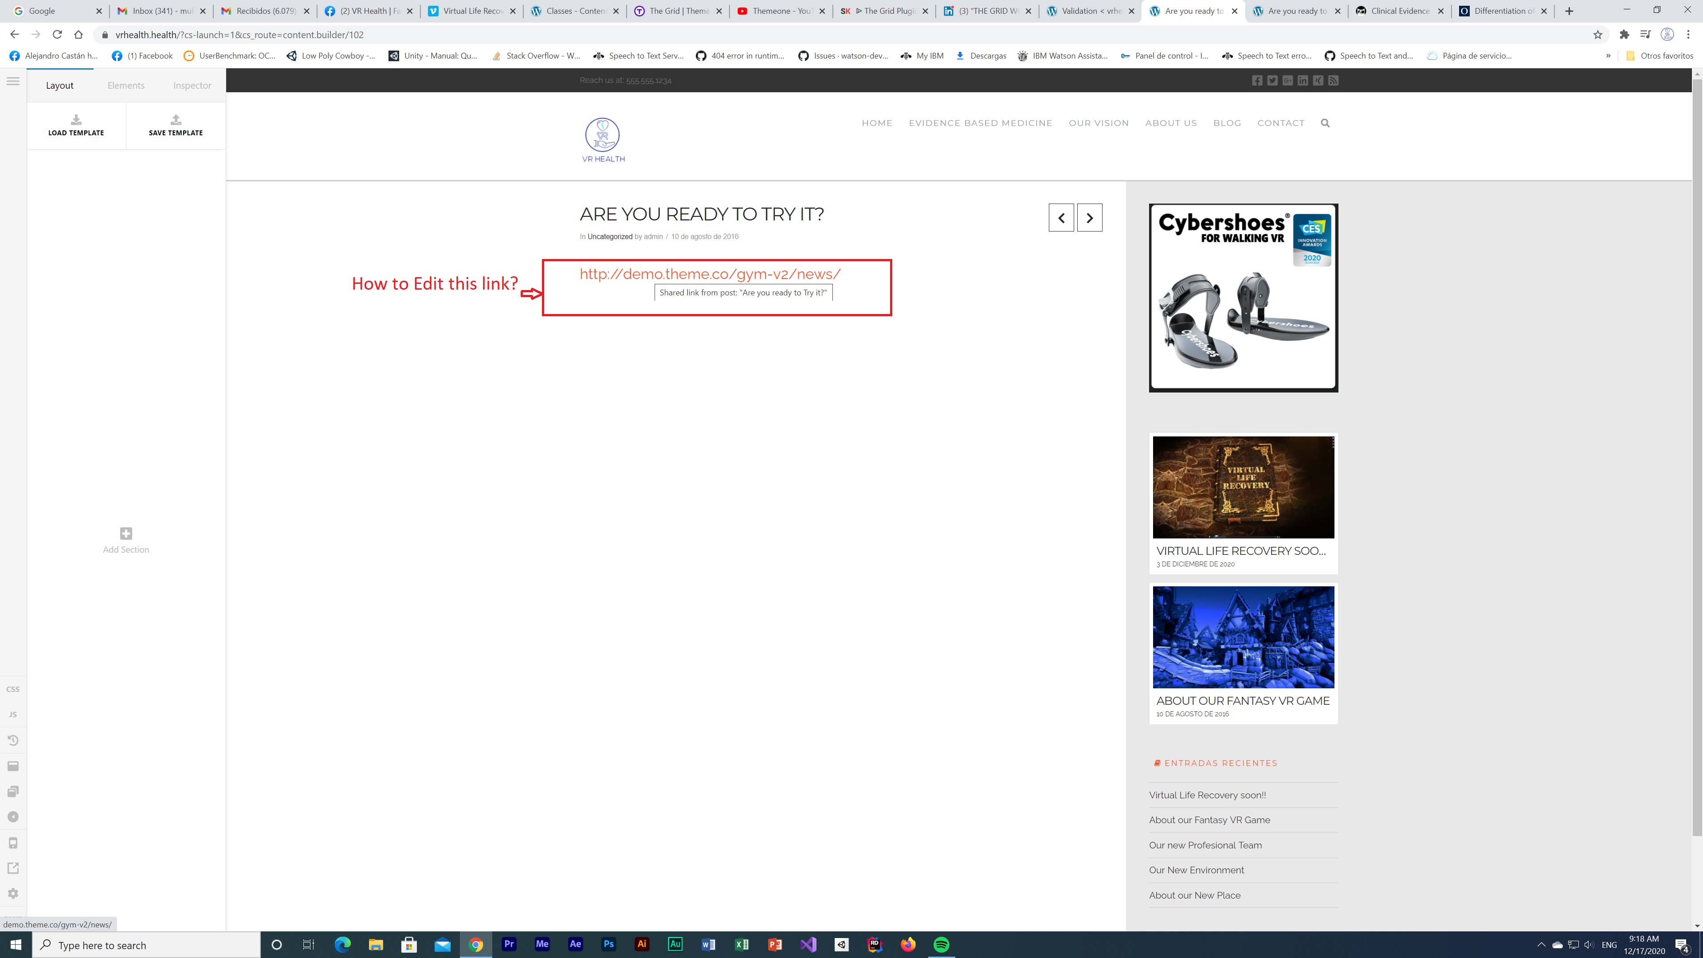Click the site search magnifier icon

[x=1325, y=123]
